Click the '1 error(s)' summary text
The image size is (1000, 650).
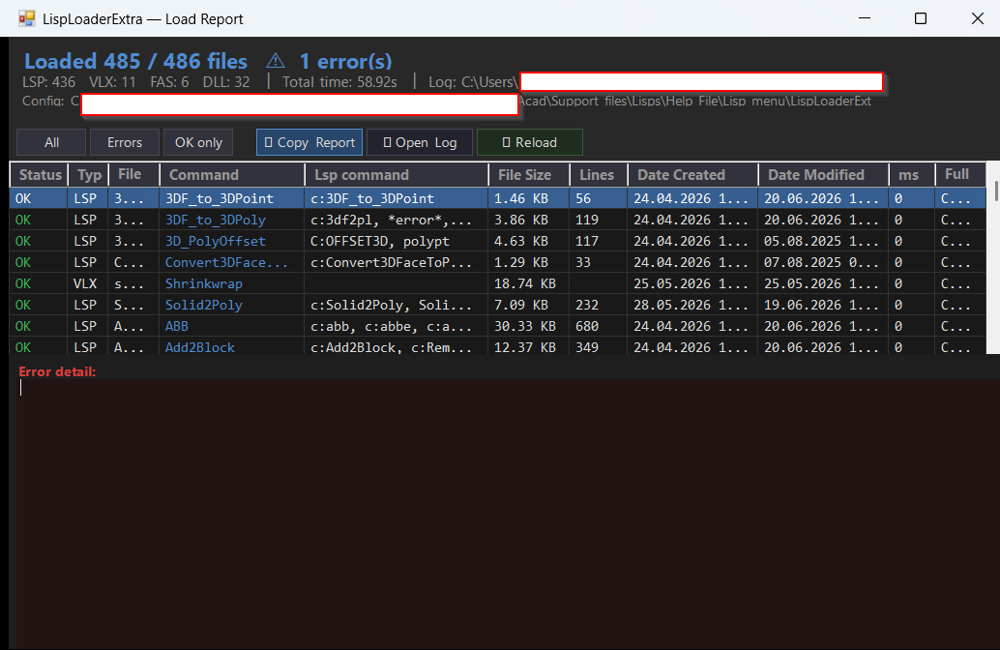click(x=345, y=61)
